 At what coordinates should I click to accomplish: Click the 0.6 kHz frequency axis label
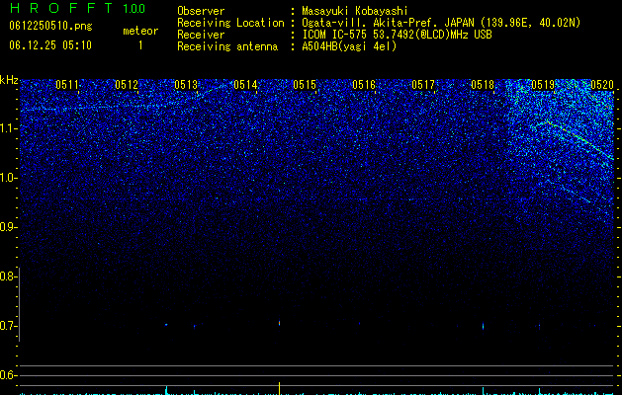tap(8, 375)
